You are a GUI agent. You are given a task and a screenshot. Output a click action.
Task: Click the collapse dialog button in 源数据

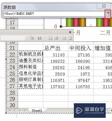(x=108, y=14)
